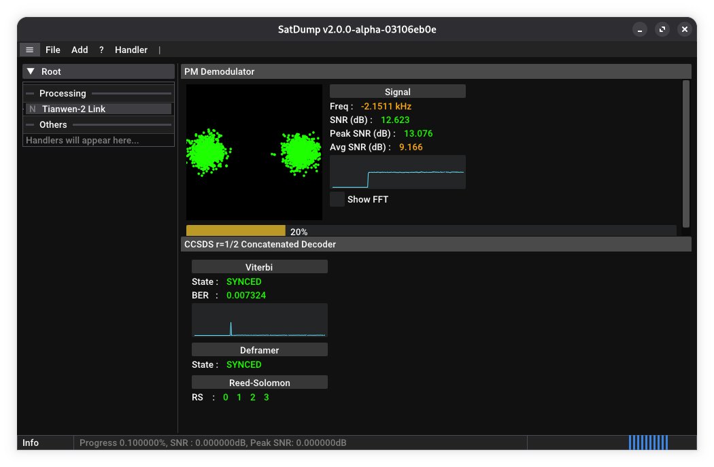Click the SNR history plot

point(398,172)
